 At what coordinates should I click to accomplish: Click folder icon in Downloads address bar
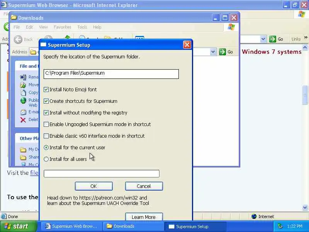pyautogui.click(x=33, y=52)
